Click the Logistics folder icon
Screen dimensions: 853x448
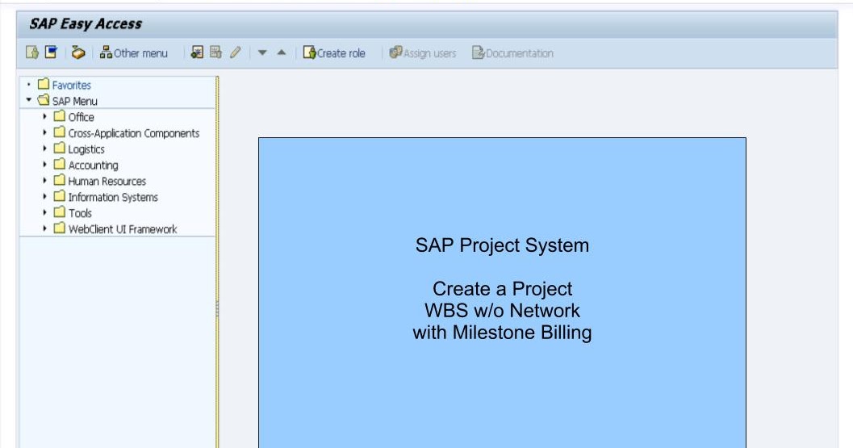coord(59,148)
